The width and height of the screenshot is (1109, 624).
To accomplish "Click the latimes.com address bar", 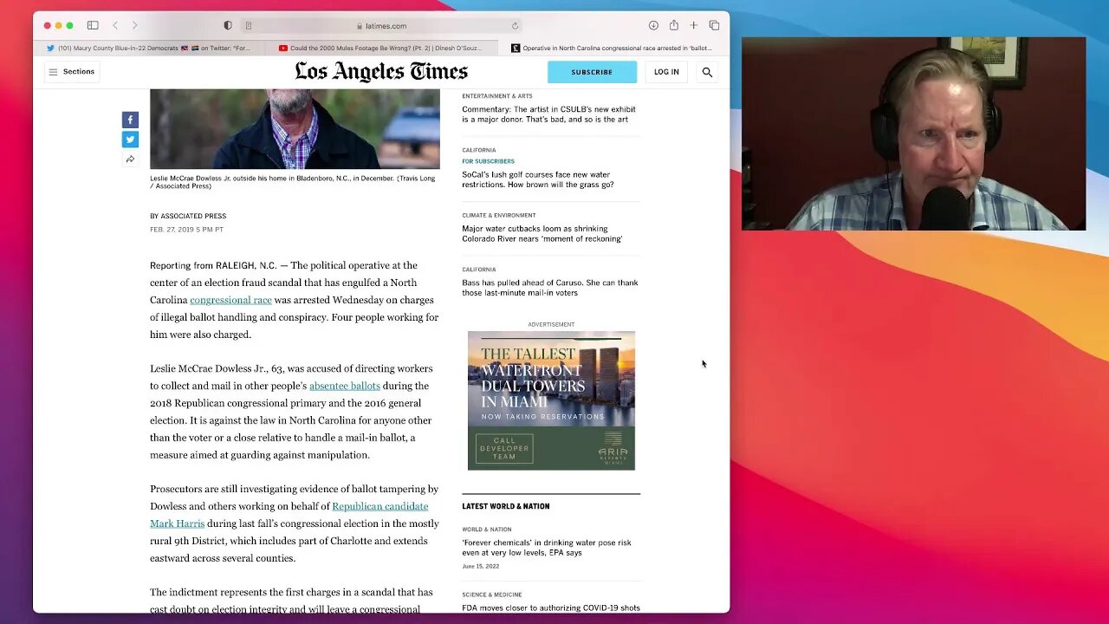I will point(382,26).
